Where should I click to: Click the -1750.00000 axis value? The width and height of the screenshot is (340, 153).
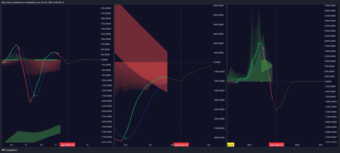point(106,96)
